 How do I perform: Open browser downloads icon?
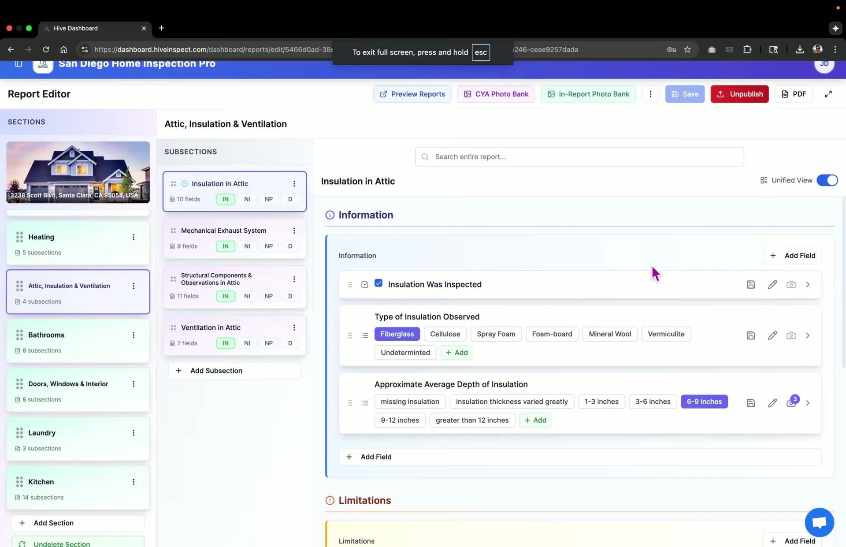[800, 49]
